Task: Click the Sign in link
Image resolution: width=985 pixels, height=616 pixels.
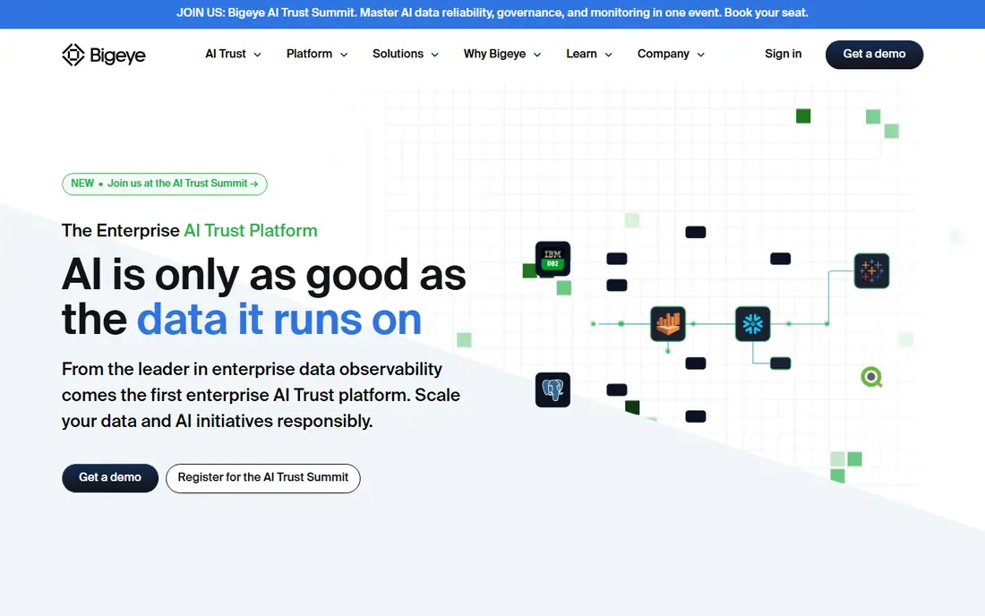Action: click(x=783, y=54)
